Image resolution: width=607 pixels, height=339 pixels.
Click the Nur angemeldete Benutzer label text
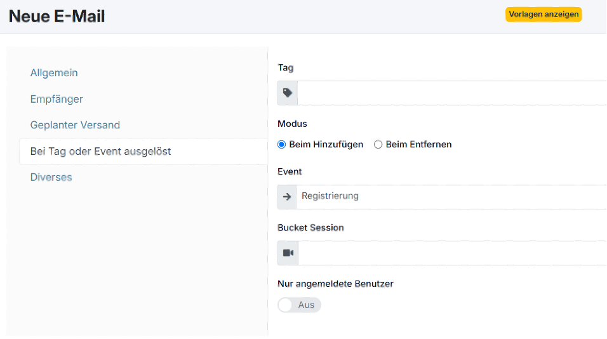[x=335, y=284]
